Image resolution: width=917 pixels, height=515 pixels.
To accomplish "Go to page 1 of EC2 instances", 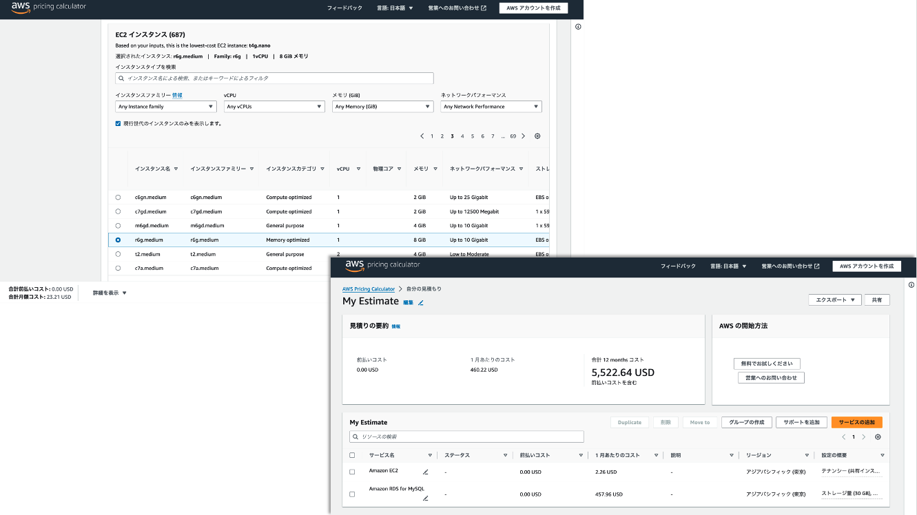I will coord(432,136).
